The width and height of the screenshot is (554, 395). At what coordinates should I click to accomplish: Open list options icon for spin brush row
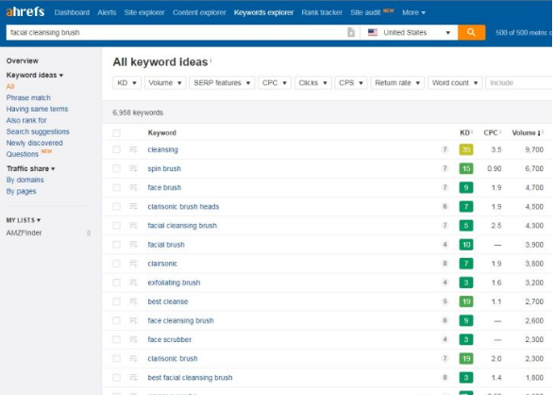(133, 169)
